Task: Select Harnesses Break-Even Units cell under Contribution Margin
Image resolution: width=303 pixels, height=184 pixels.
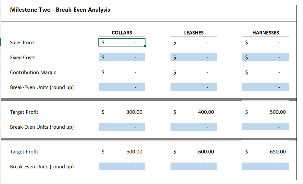Action: tap(265, 87)
